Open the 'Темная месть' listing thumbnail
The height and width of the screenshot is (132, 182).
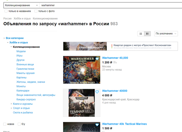click(82, 103)
